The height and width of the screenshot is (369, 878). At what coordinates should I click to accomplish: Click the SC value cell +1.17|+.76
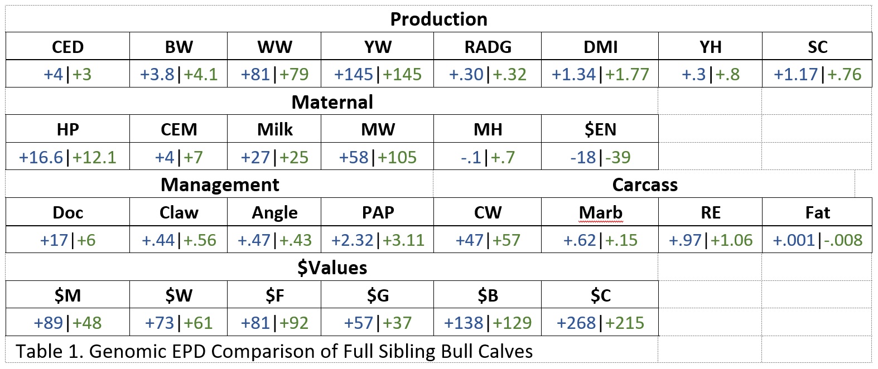817,74
